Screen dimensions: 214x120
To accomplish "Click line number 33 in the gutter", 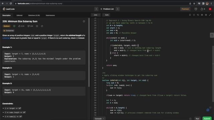I will (x=95, y=50).
